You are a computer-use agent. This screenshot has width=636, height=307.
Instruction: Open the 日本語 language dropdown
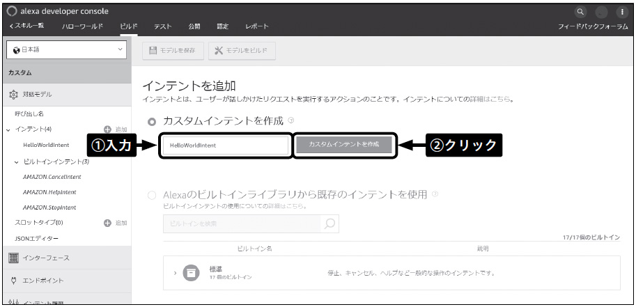(67, 50)
